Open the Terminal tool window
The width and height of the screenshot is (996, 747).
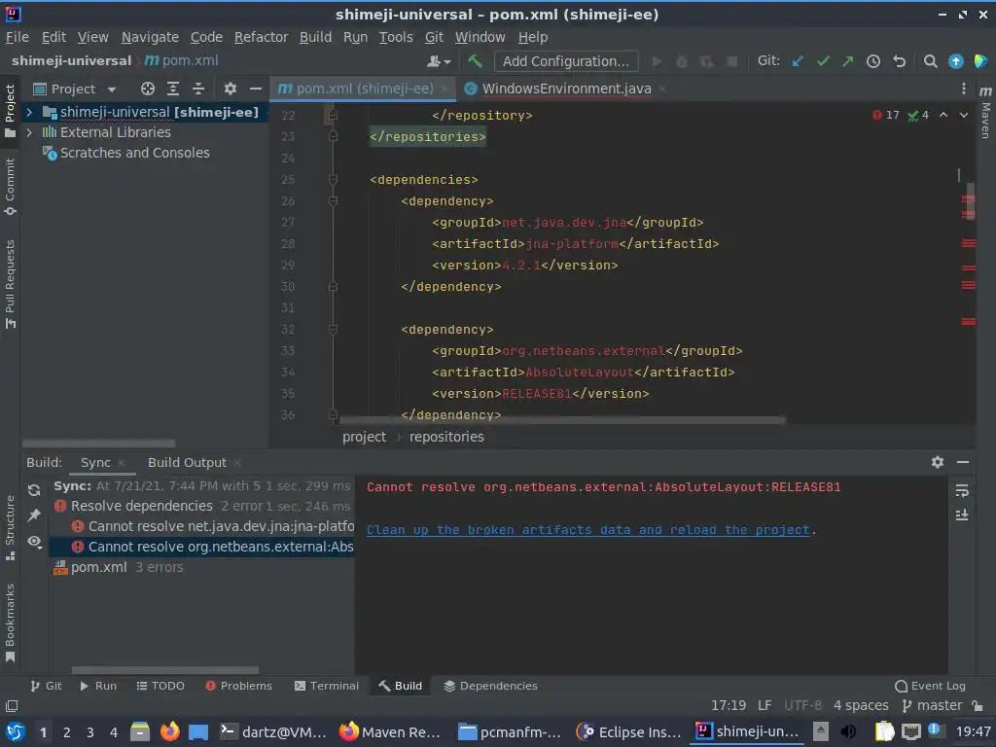[327, 686]
